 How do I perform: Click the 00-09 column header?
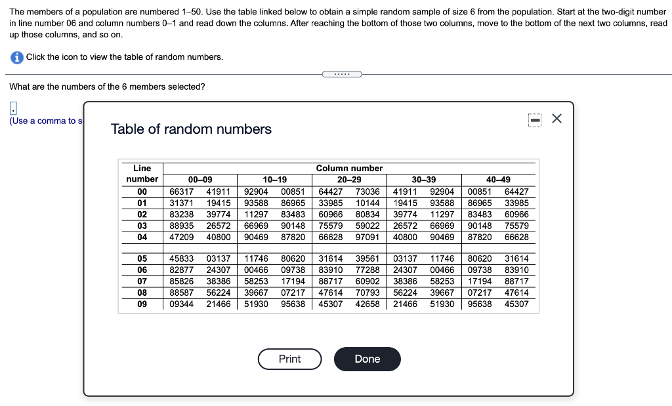pyautogui.click(x=201, y=180)
